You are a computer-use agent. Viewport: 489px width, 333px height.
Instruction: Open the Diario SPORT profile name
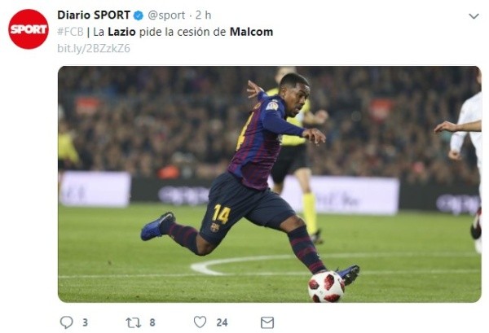coord(94,15)
